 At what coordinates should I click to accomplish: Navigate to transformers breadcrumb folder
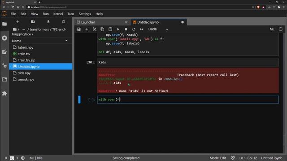coord(39,30)
